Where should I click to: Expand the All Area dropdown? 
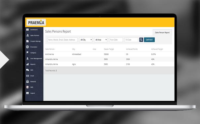[101, 40]
